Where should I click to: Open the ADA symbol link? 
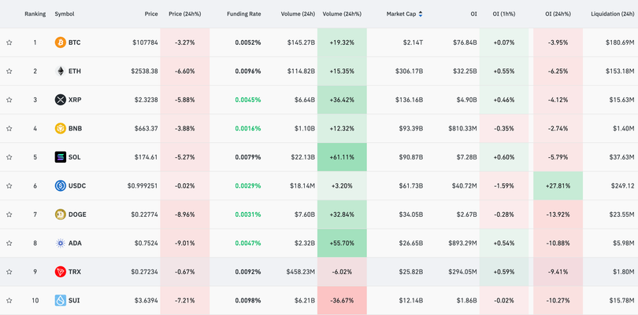click(75, 244)
